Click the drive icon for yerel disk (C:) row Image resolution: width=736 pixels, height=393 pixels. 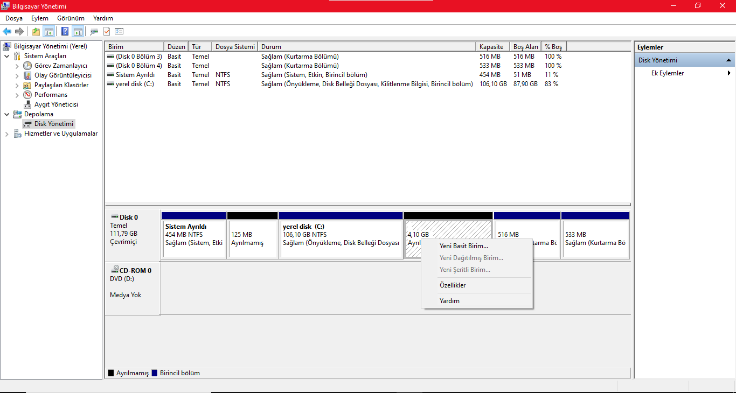[x=110, y=84]
